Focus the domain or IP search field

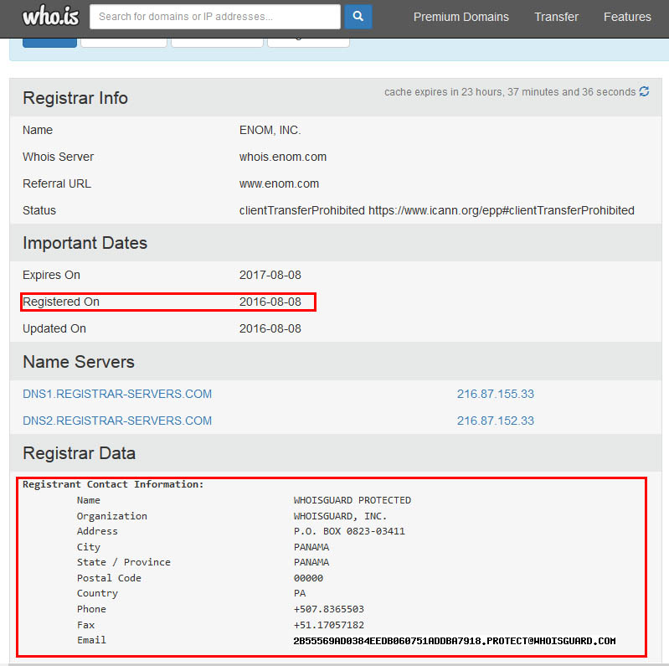pos(215,17)
